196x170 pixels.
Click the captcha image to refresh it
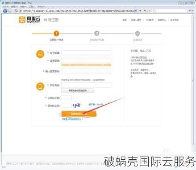point(77,106)
